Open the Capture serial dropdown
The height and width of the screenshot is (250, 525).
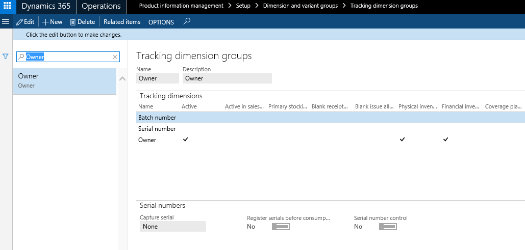[x=172, y=227]
